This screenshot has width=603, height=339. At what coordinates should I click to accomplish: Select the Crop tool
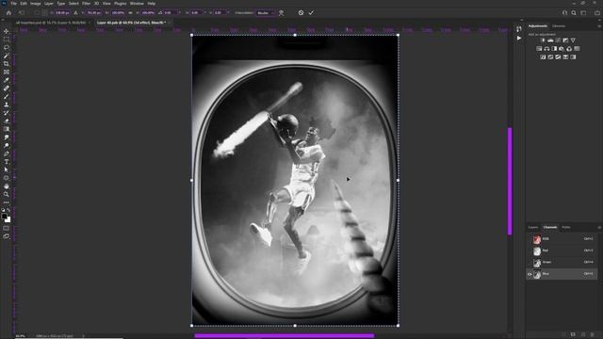pos(7,64)
